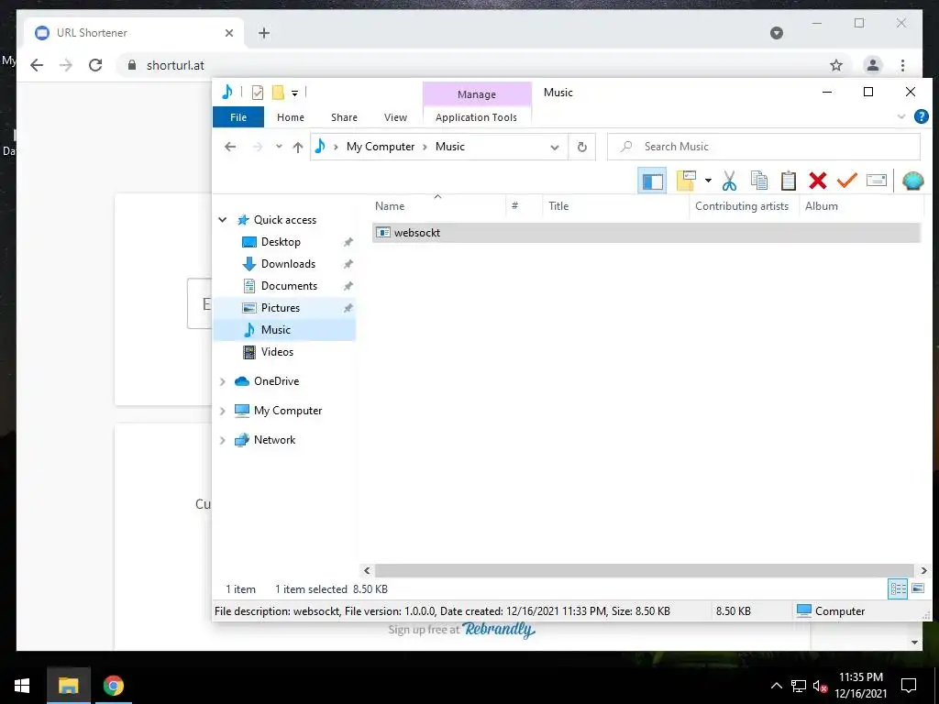
Task: Select Network in the navigation pane
Action: 274,440
